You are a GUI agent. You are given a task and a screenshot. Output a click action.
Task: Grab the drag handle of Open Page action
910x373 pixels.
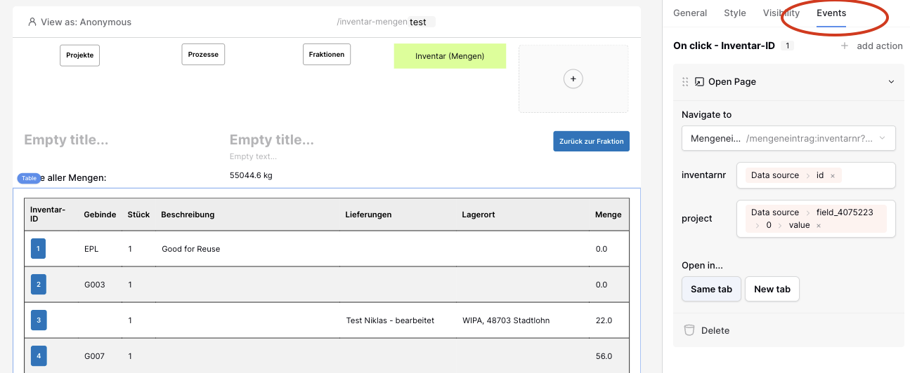(x=685, y=82)
